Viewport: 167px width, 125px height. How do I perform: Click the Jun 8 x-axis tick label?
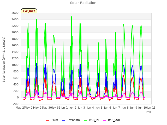pos(125,108)
